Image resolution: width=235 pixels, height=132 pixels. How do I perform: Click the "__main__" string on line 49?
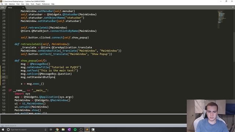click(39, 90)
